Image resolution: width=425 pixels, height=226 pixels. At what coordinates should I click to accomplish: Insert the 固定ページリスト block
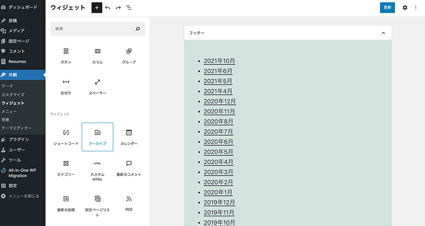click(97, 205)
